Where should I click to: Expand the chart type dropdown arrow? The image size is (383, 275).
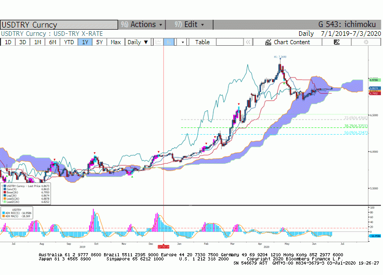pyautogui.click(x=183, y=42)
